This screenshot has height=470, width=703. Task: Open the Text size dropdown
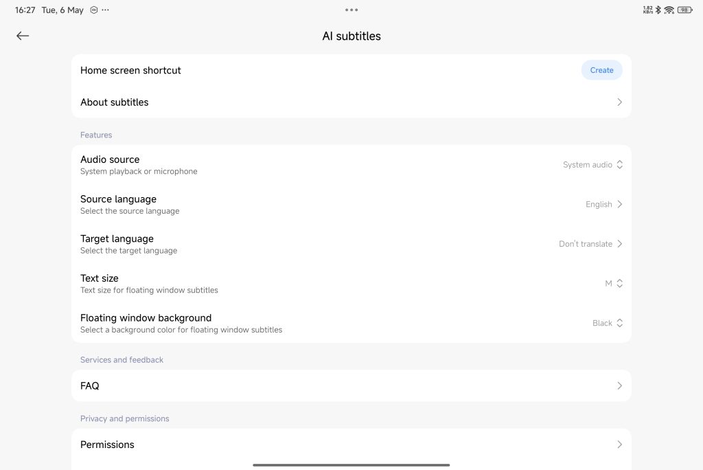coord(613,284)
